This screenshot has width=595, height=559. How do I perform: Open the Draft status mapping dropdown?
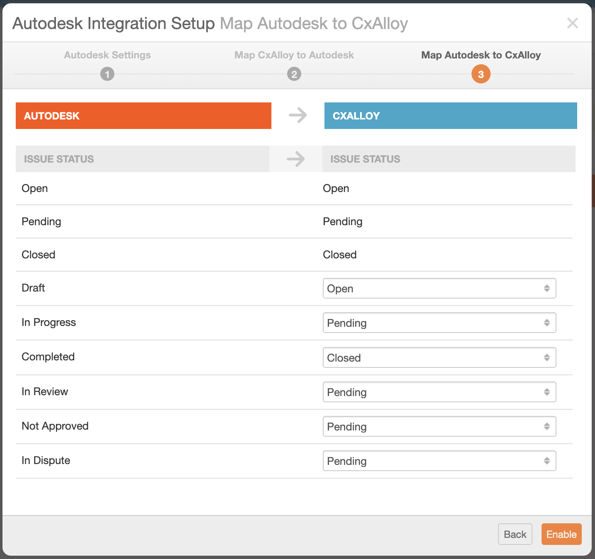(x=439, y=289)
